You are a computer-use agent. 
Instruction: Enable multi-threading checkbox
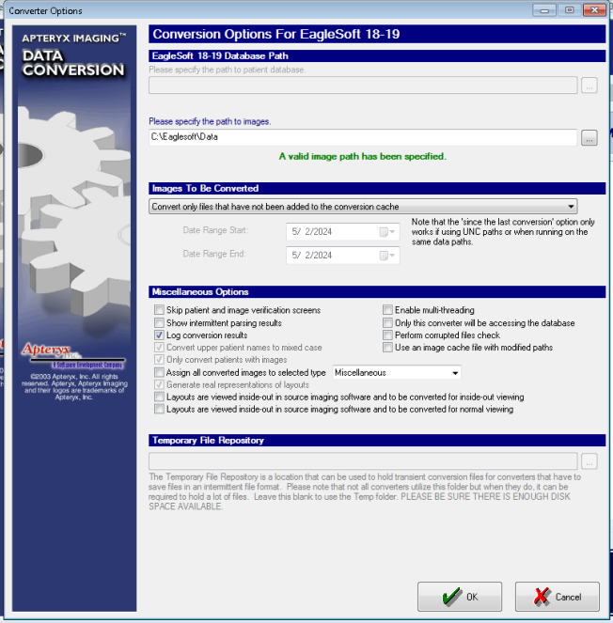pos(387,309)
